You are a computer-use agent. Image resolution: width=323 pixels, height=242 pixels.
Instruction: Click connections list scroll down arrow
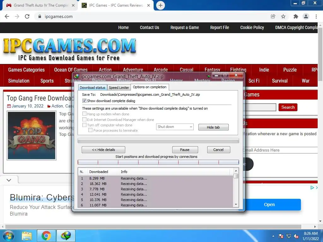[236, 205]
